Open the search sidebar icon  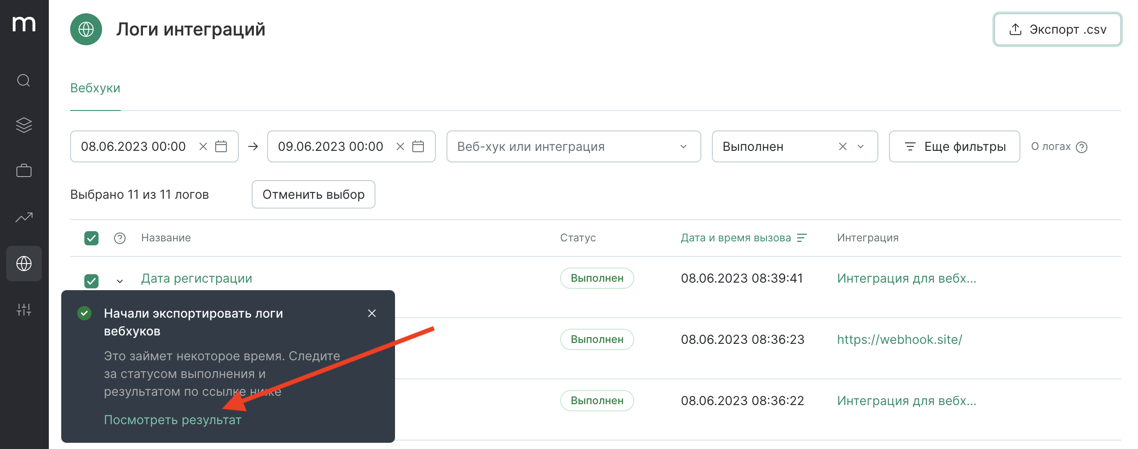[x=24, y=80]
